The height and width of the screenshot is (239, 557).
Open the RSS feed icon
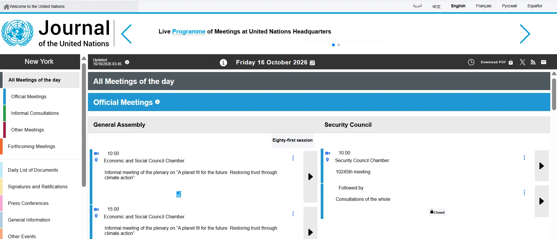pyautogui.click(x=533, y=62)
